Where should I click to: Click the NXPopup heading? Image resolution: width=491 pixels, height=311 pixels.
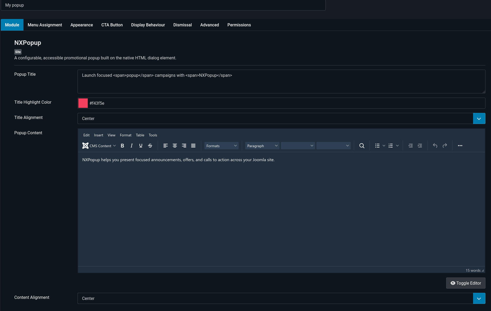[x=28, y=43]
